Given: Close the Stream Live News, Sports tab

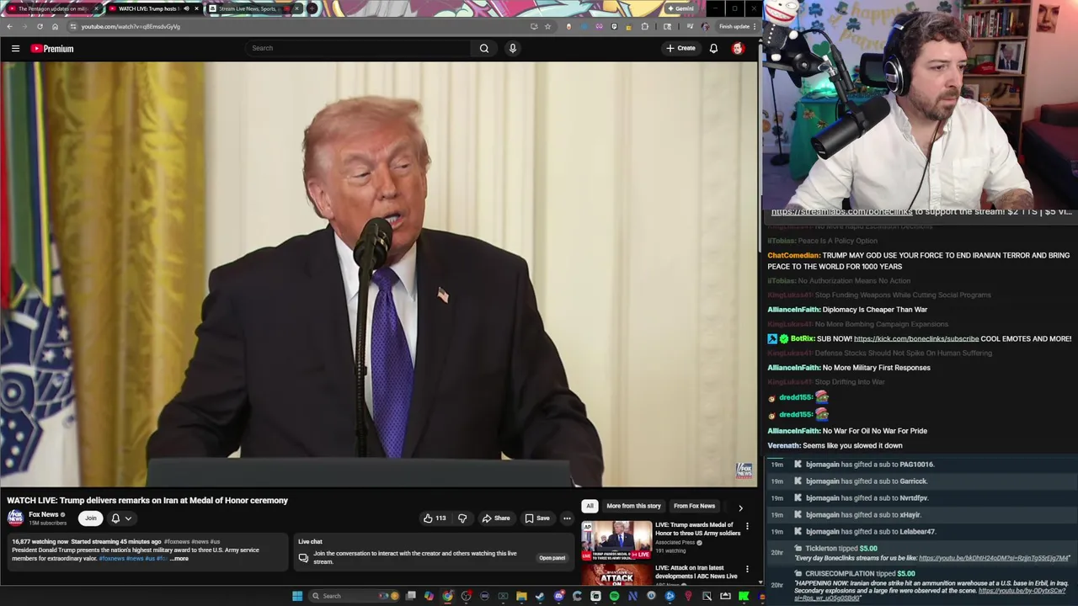Looking at the screenshot, I should (296, 8).
